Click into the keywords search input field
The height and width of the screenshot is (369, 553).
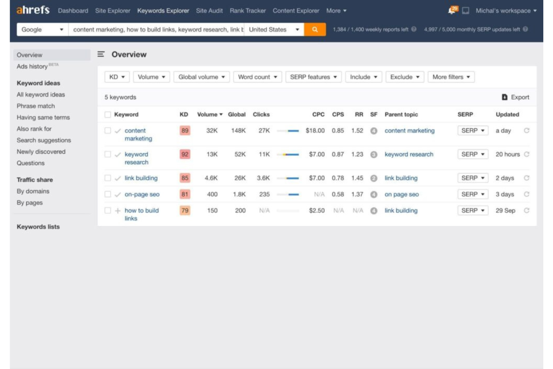156,30
